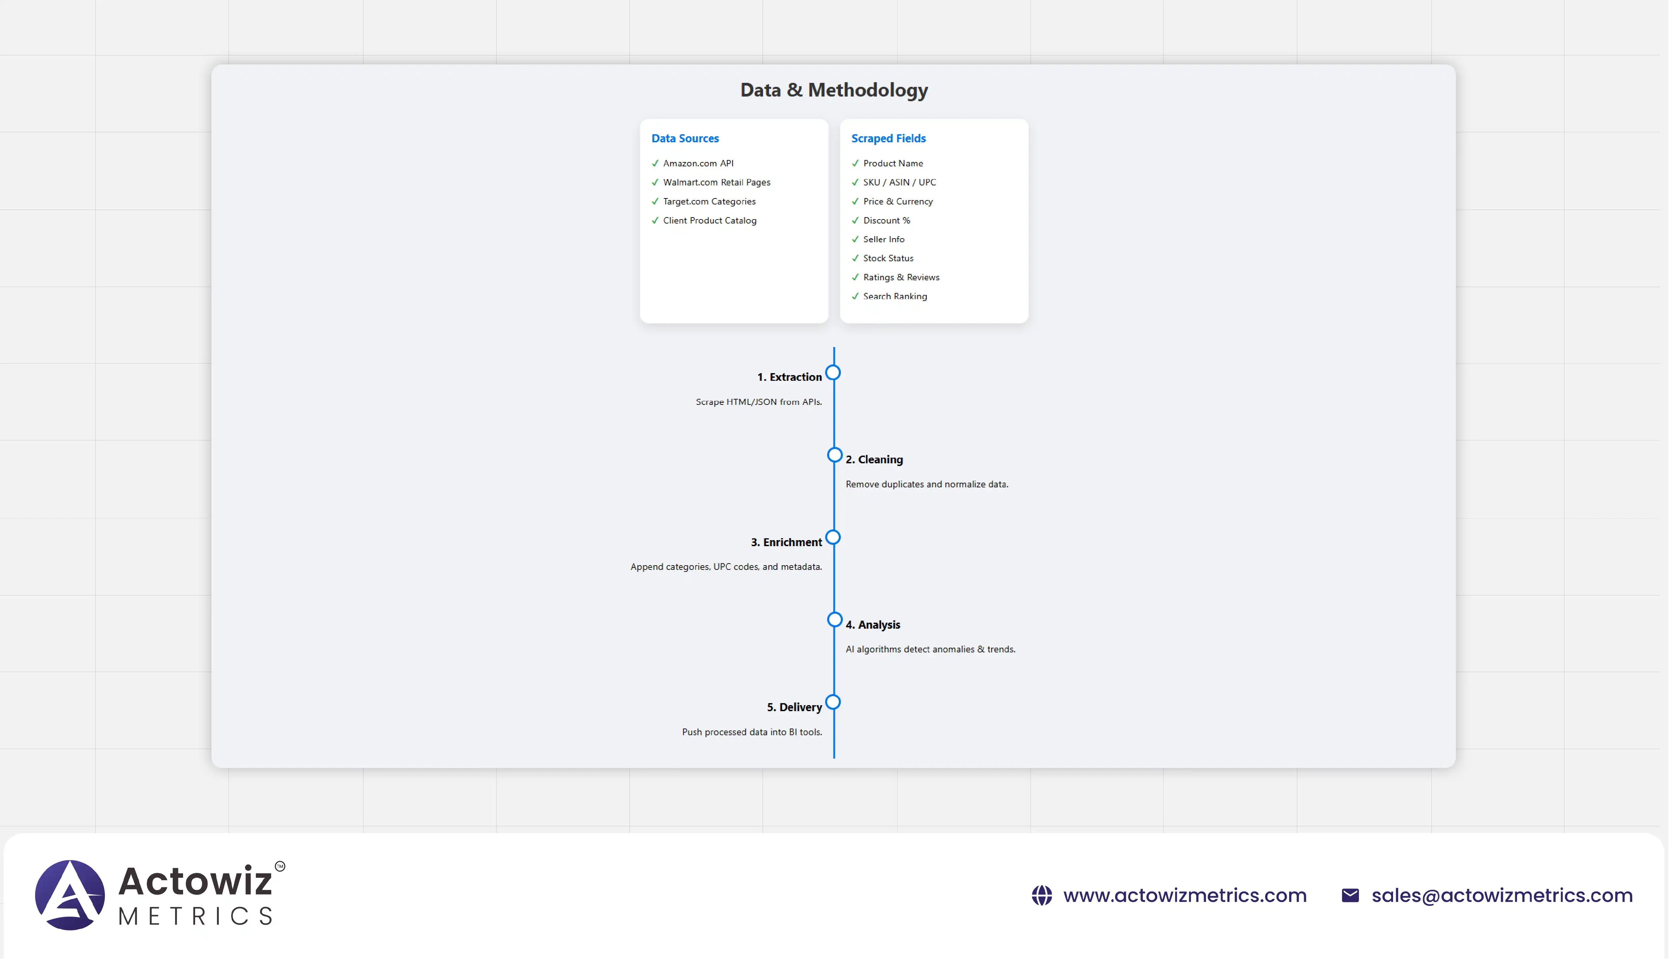Click checkmark next to Amazon.com API
Screen dimensions: 1669x959
(x=655, y=163)
